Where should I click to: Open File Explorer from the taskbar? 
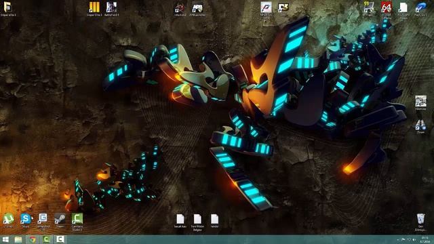[x=18, y=239]
